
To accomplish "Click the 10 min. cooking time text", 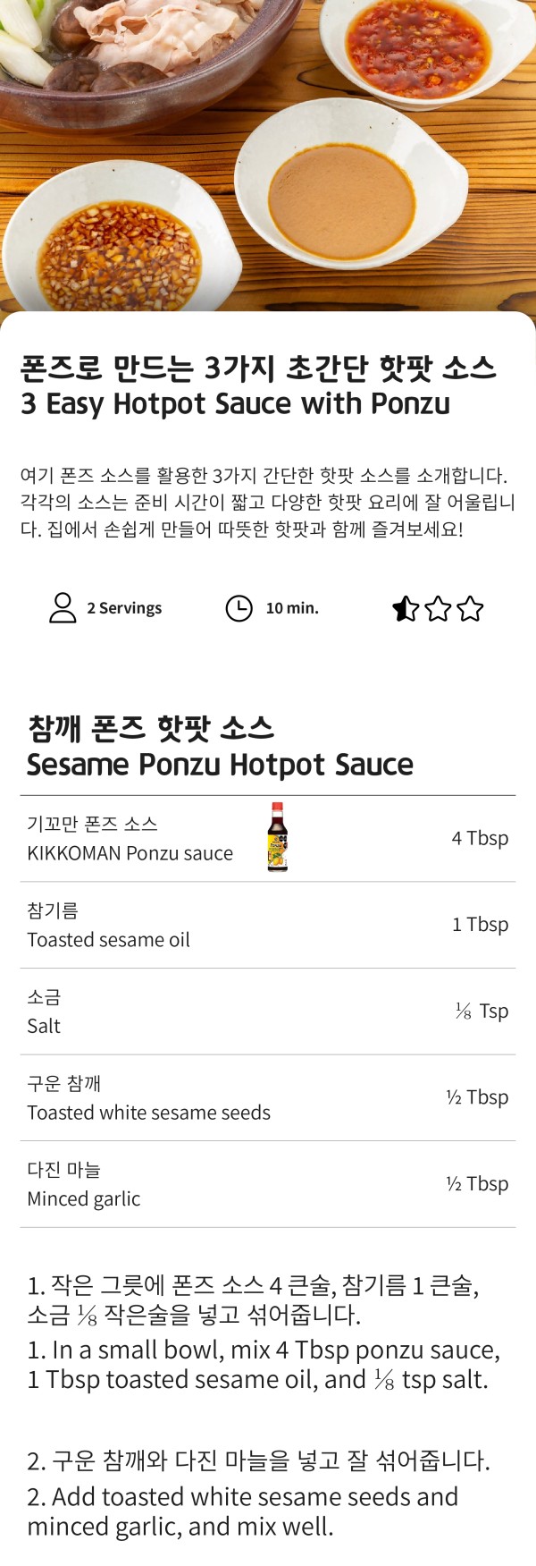I will [292, 608].
